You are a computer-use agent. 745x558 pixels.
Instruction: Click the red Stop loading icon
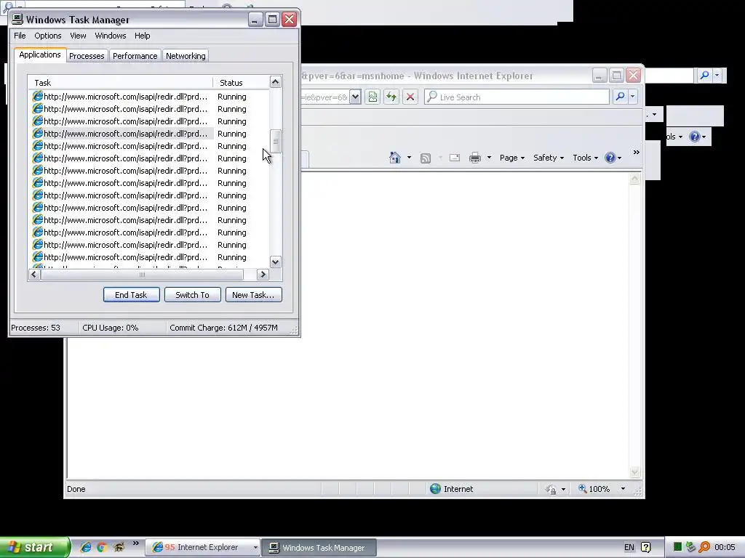pos(410,97)
